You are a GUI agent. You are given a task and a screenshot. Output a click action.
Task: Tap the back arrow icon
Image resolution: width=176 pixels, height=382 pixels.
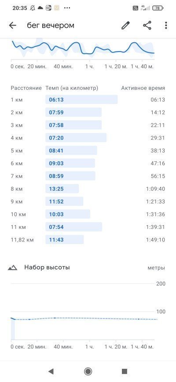[12, 26]
